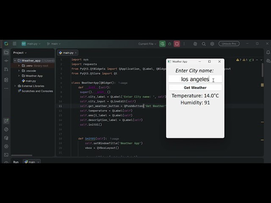Expand the .venv folder in project tree
The image size is (271, 203).
tap(19, 66)
